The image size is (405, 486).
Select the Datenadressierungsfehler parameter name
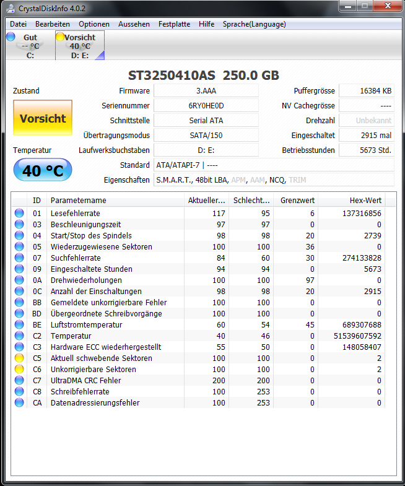click(x=95, y=403)
